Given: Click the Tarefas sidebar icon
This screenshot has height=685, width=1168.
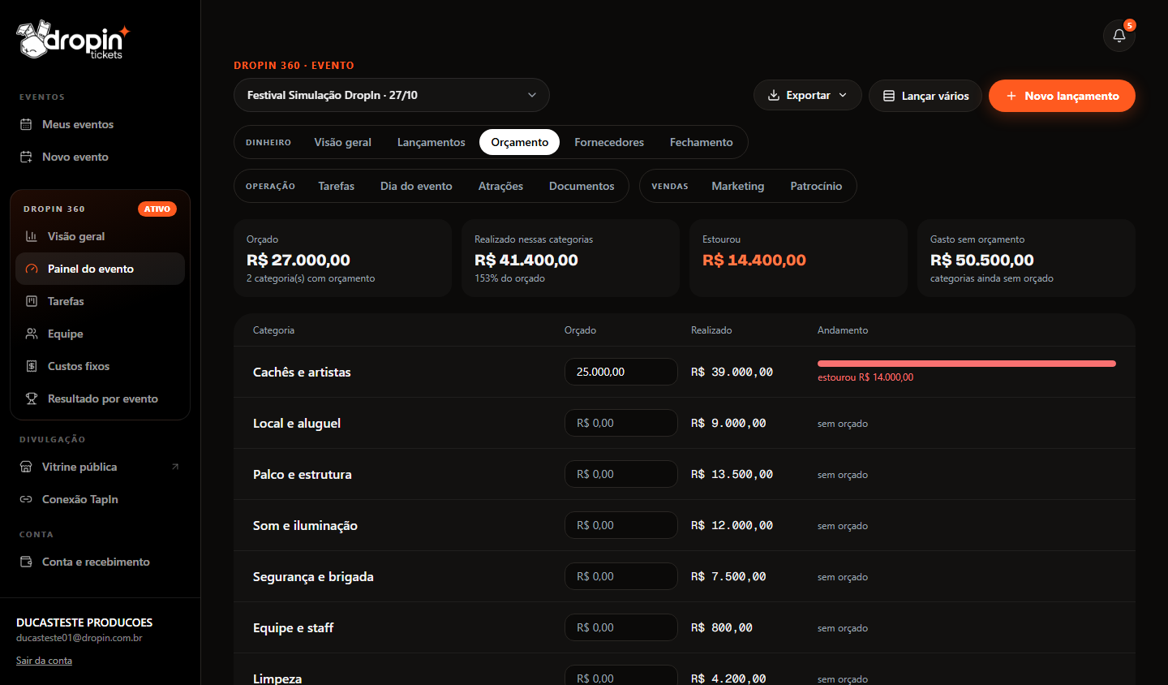Looking at the screenshot, I should [32, 301].
